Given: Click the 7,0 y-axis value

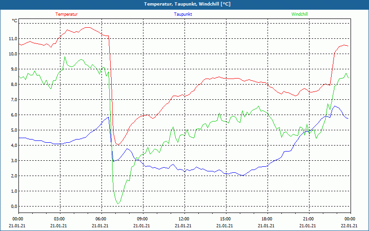Looking at the screenshot, I should (x=14, y=100).
